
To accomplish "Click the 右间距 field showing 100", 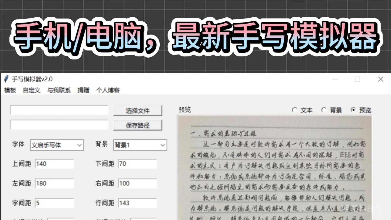I will point(137,183).
